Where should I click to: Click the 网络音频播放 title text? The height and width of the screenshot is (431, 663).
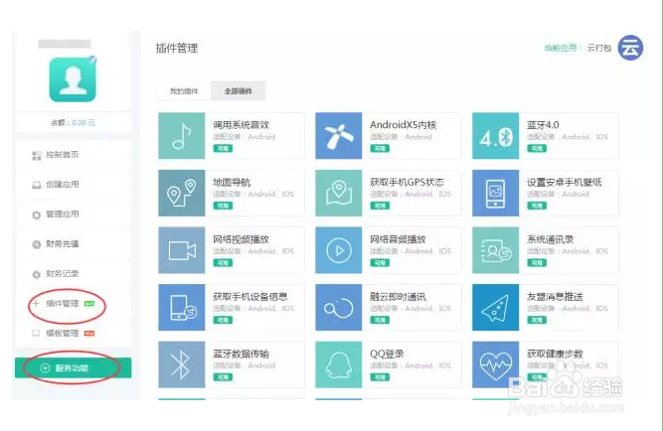click(x=398, y=239)
